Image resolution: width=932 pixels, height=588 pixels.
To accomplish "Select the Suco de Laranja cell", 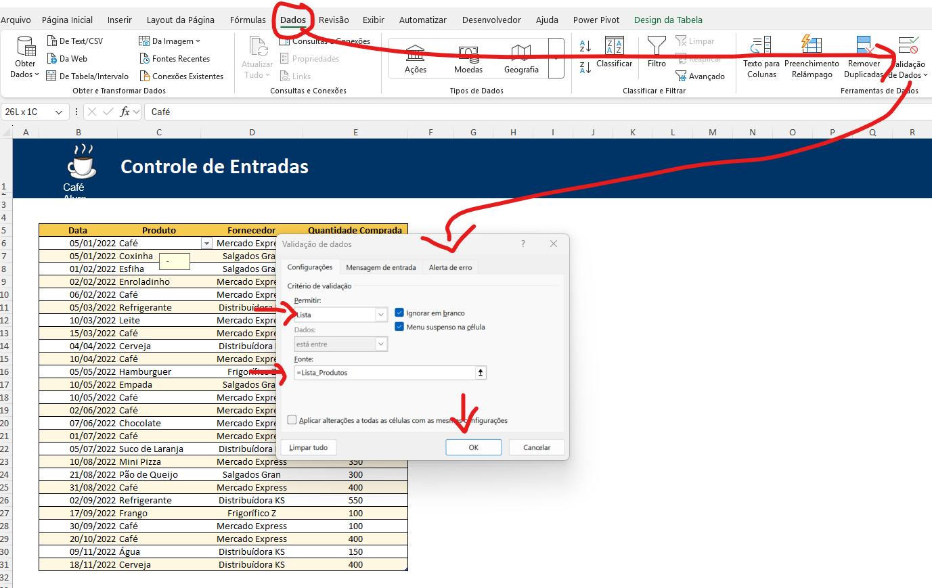I will click(x=159, y=449).
